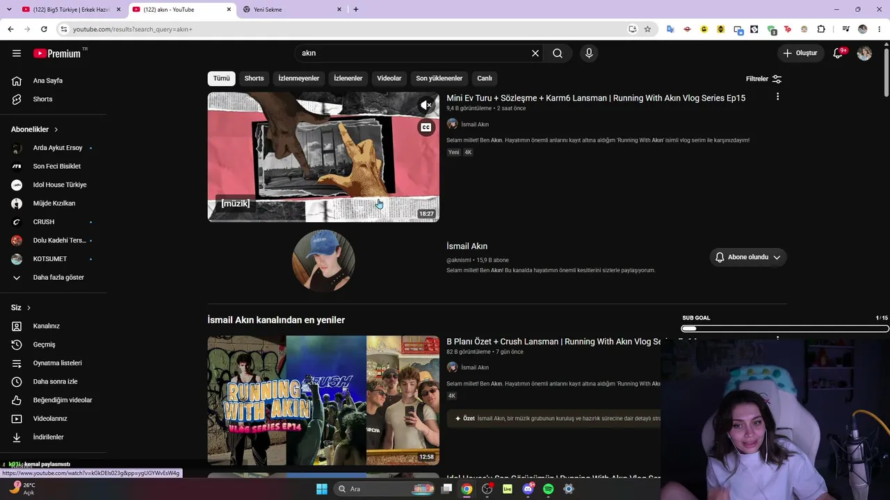Screen dimensions: 890x500
Task: Open the Windows Start menu
Action: tap(322, 489)
